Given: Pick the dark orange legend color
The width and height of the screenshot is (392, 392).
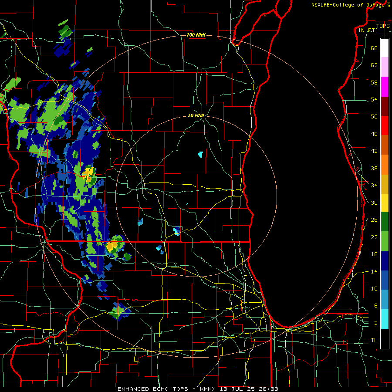Looking at the screenshot, I should tap(385, 145).
